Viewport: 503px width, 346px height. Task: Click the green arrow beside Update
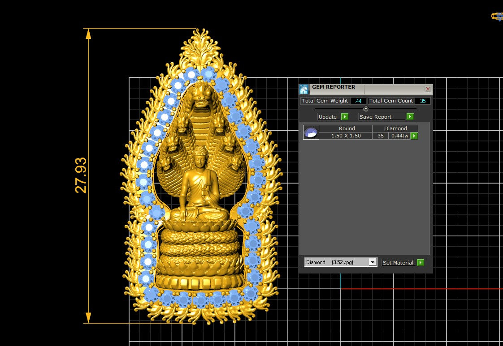click(x=345, y=117)
